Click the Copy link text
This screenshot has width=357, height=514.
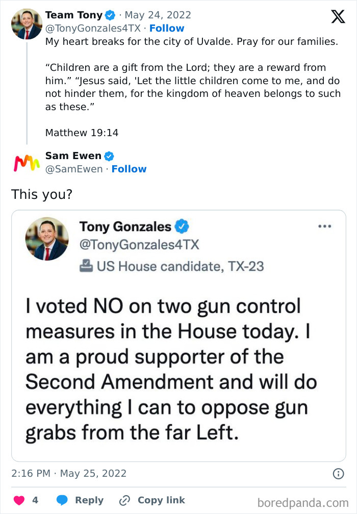click(x=161, y=500)
